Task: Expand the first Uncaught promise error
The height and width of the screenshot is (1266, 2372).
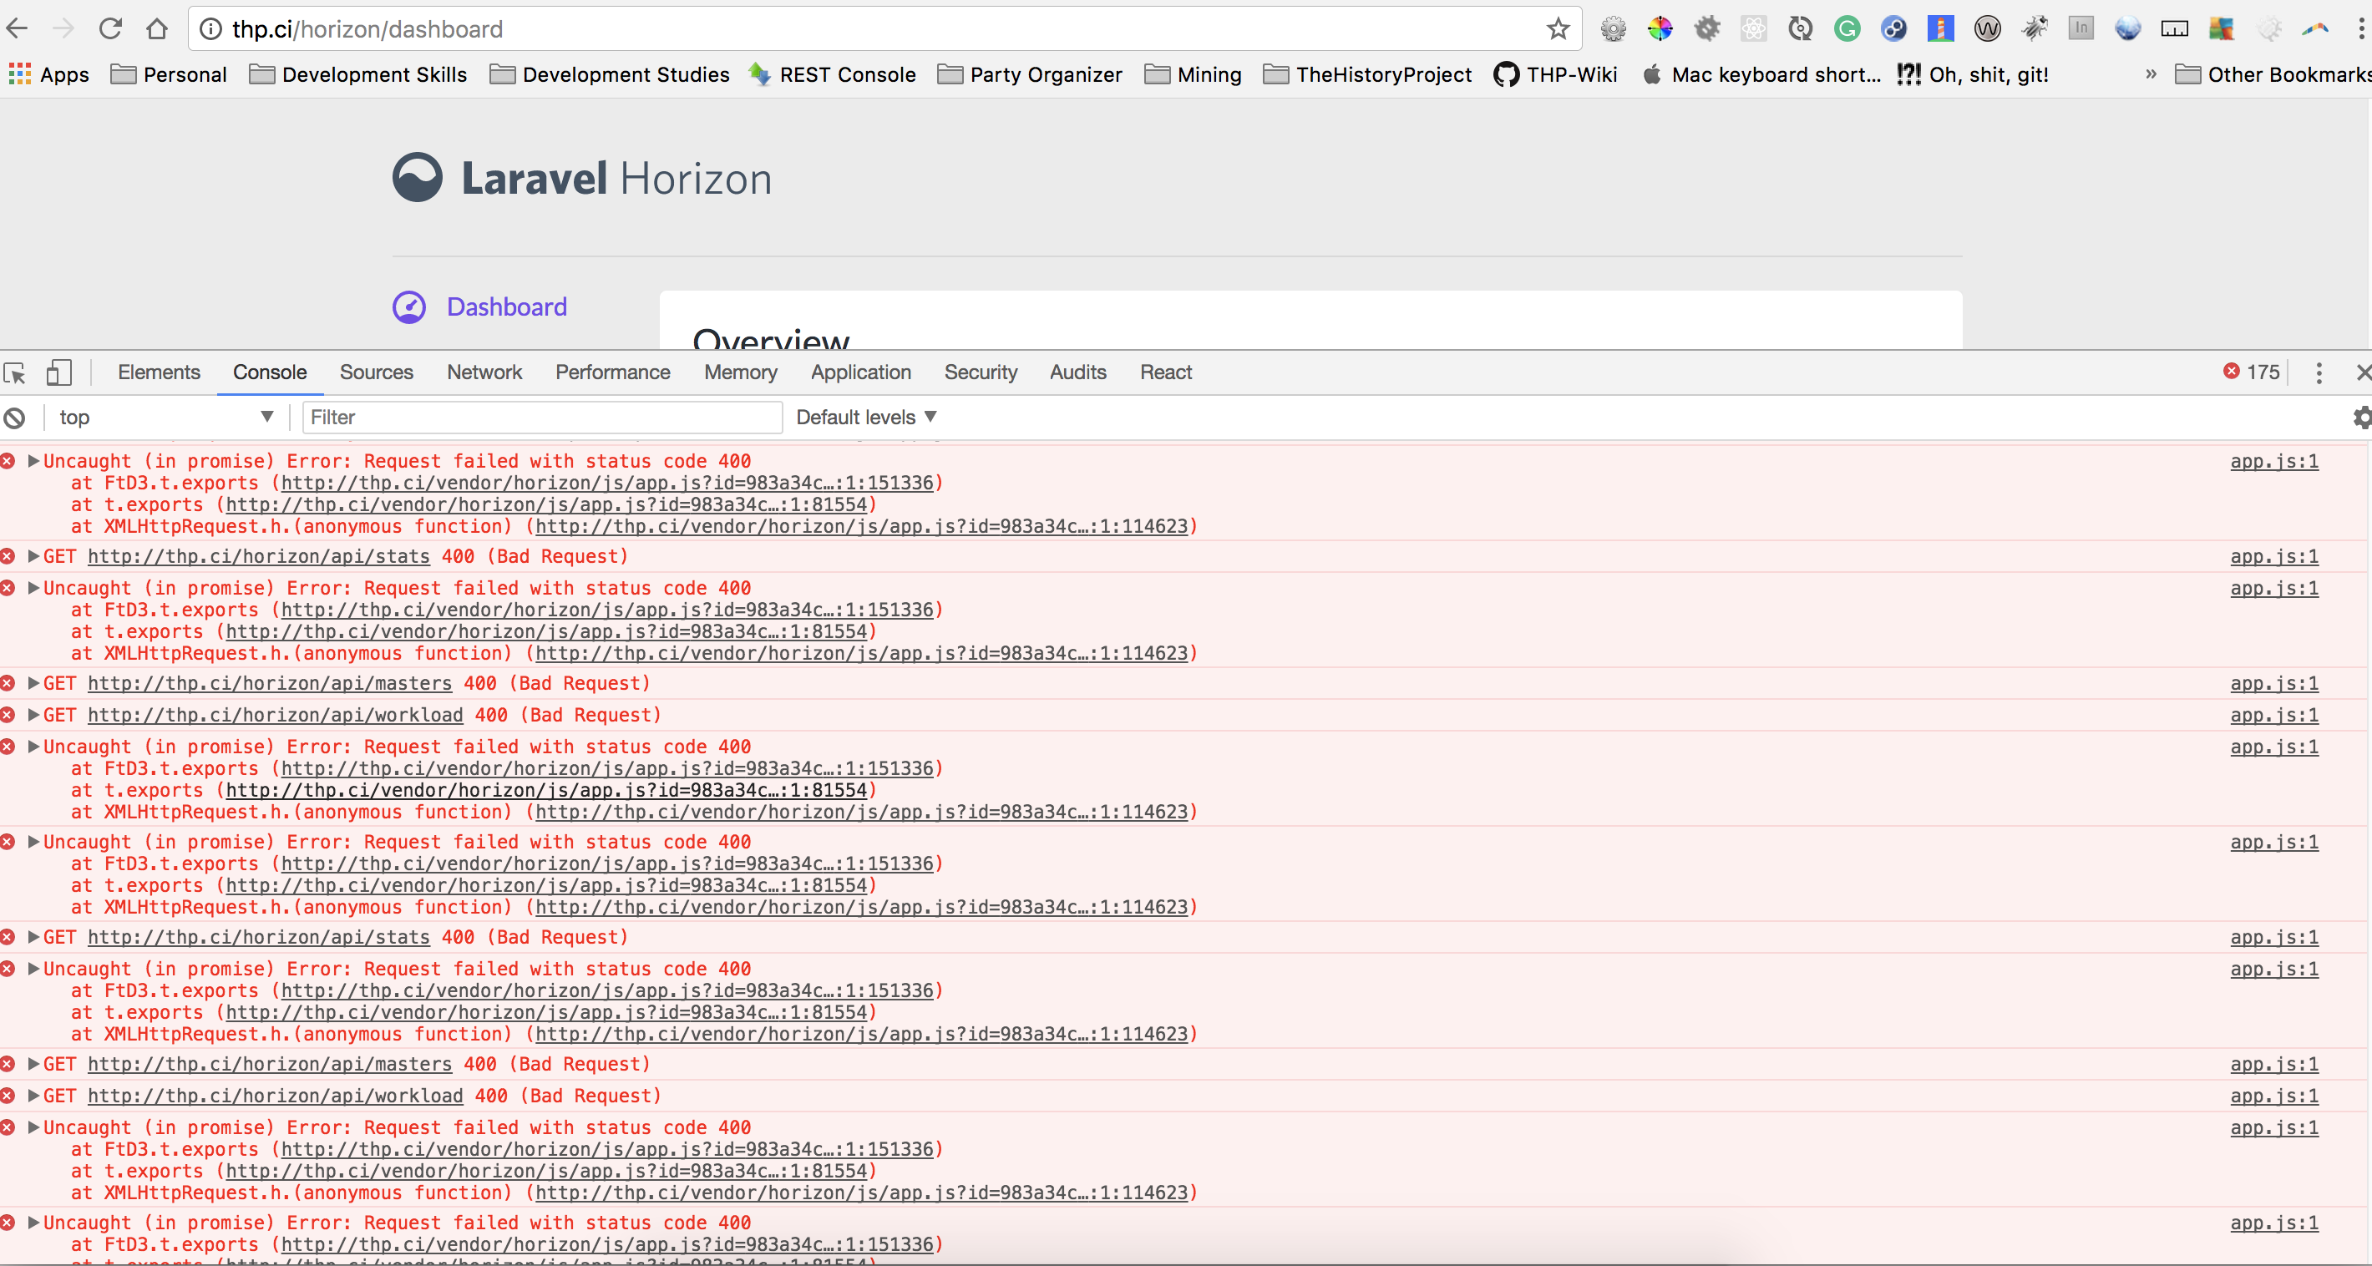Action: (x=33, y=461)
